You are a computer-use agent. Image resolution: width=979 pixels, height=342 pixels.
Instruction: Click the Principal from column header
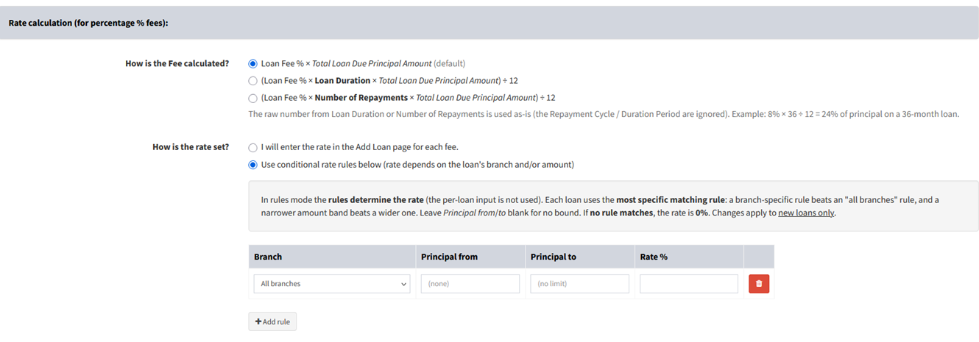tap(449, 257)
